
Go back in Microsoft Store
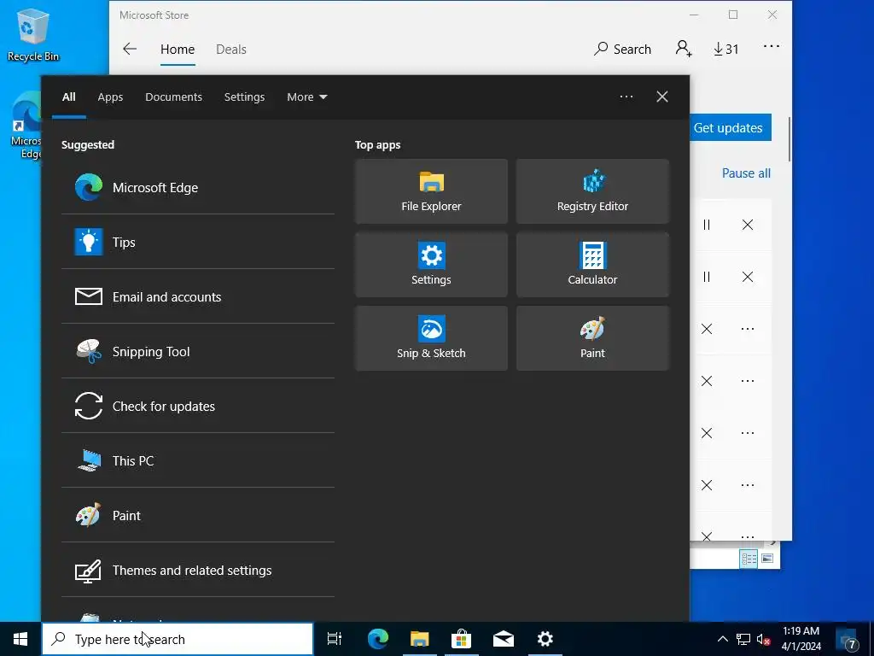tap(130, 49)
